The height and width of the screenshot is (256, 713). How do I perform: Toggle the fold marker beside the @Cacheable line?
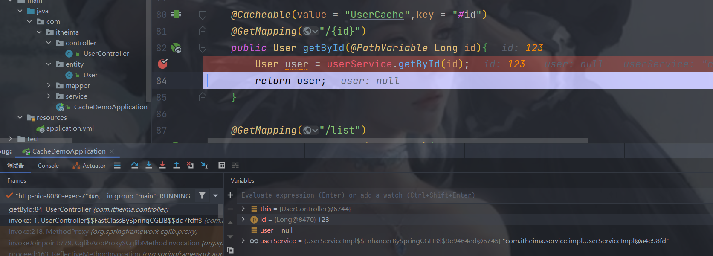[x=203, y=15]
